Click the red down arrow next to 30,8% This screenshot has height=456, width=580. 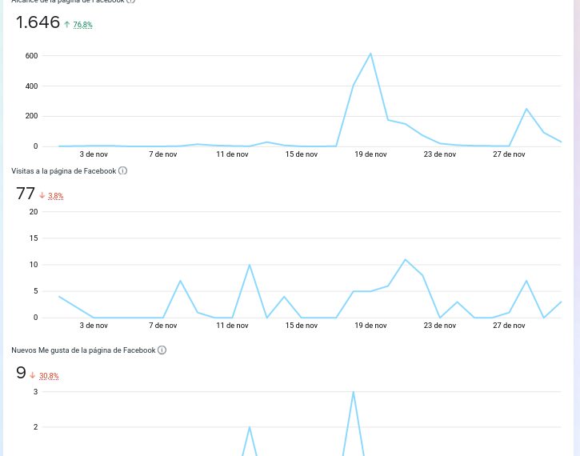pyautogui.click(x=33, y=375)
